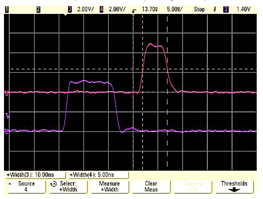
Task: Click the 13.70 delay time value
Action: [150, 9]
